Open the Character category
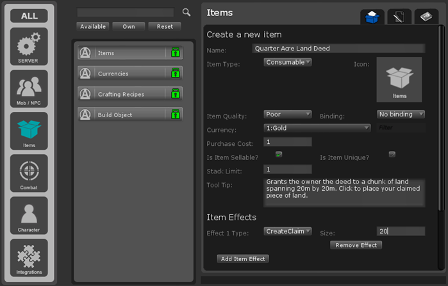This screenshot has width=448, height=286. (28, 215)
